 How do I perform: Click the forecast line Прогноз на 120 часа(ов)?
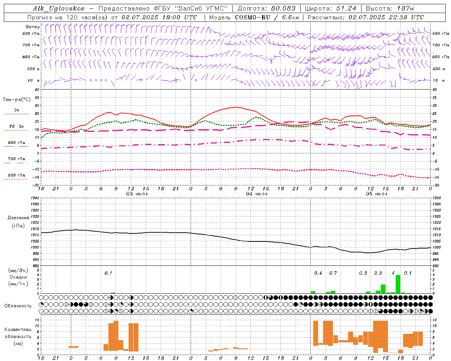[x=68, y=17]
